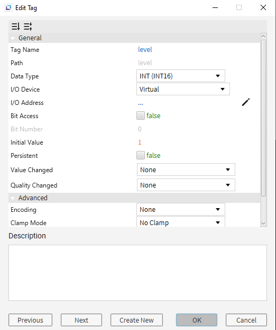Image resolution: width=276 pixels, height=330 pixels.
Task: Click the scrollbar down arrow
Action: coord(263,224)
